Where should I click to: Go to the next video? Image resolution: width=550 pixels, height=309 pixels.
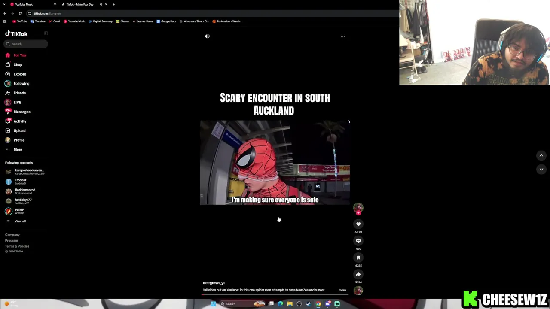tap(541, 169)
